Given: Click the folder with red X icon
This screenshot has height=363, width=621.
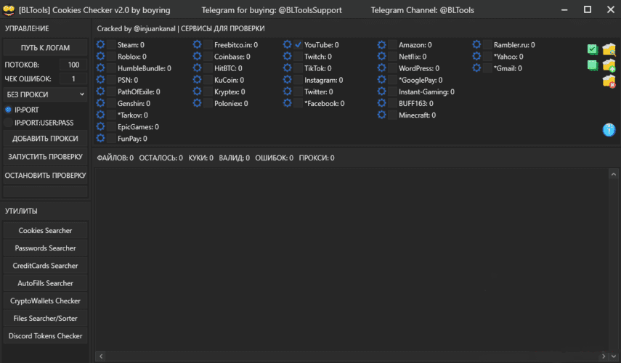Looking at the screenshot, I should (x=609, y=81).
